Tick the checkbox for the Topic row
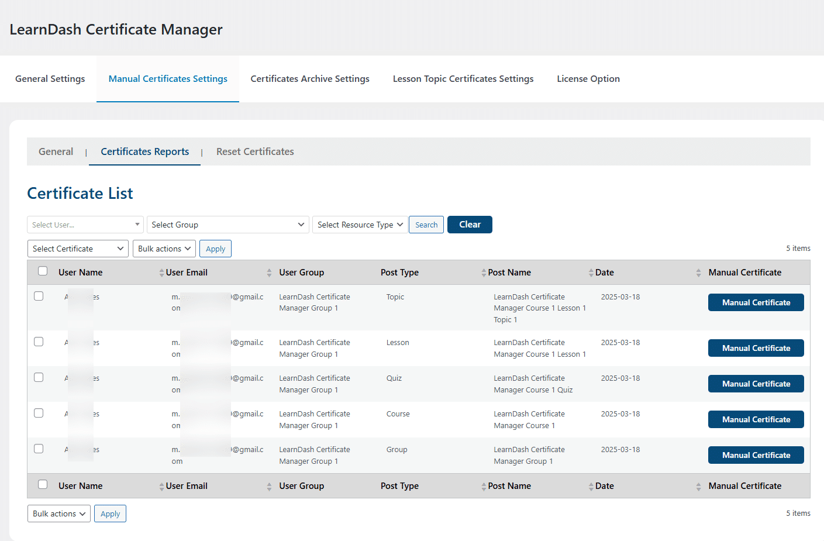This screenshot has width=824, height=541. [x=39, y=296]
